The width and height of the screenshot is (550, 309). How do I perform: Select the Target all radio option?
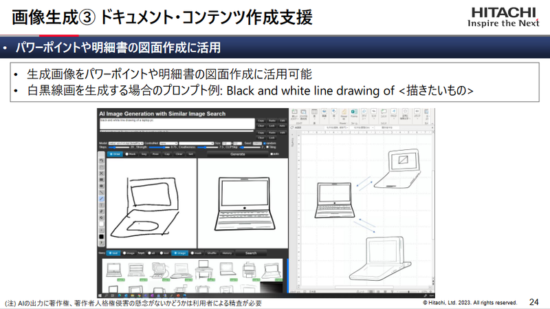[151, 253]
